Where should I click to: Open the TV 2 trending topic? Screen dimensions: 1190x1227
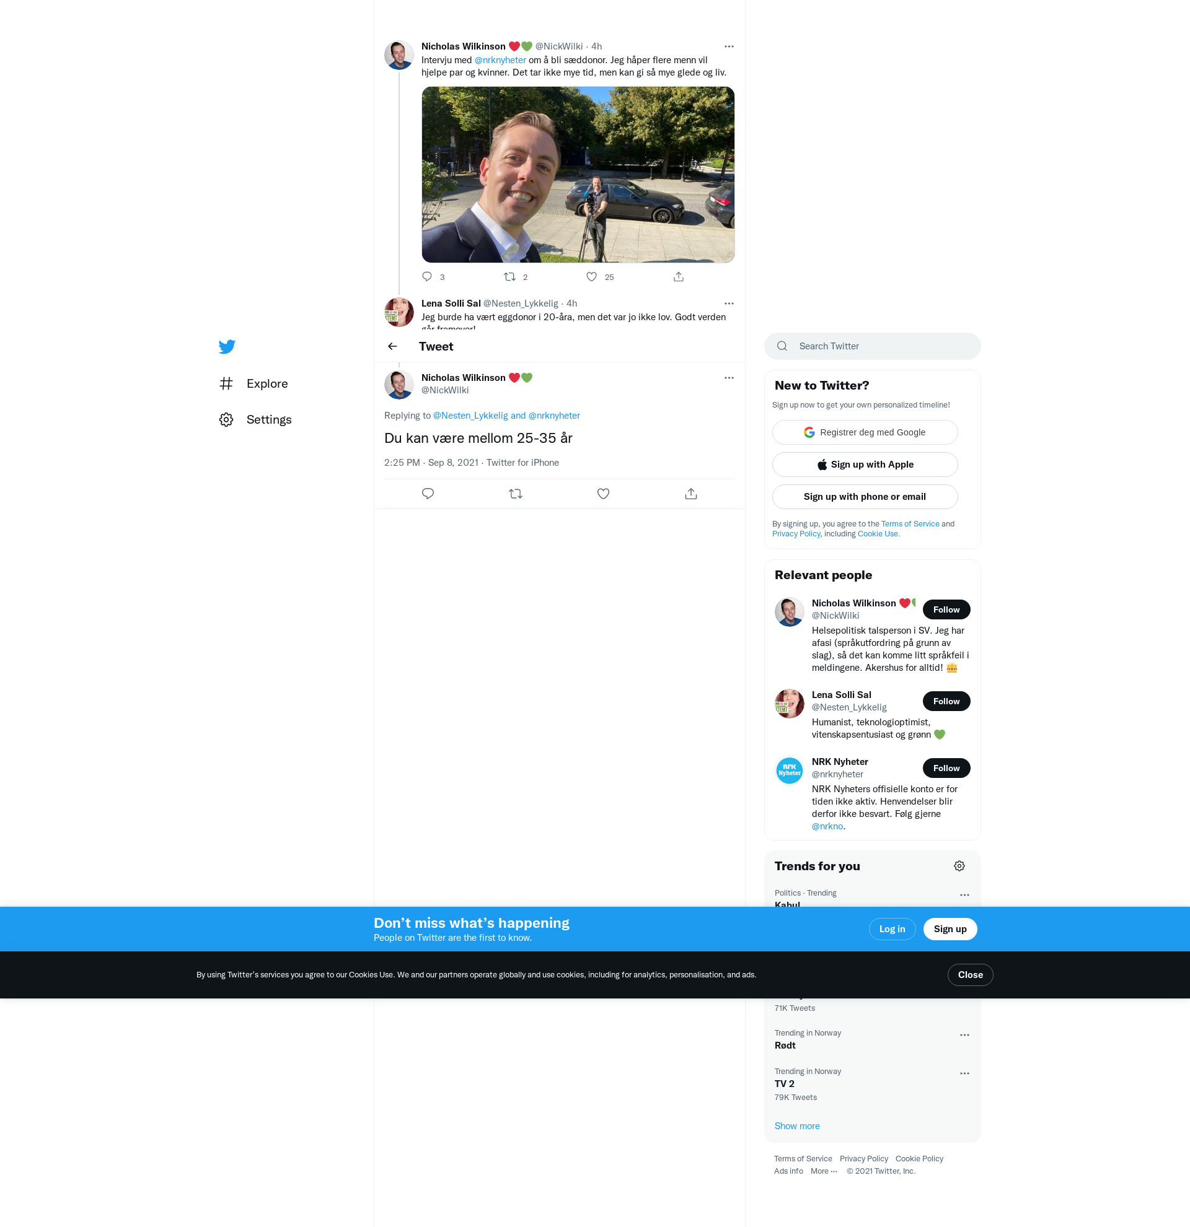[x=872, y=1085]
